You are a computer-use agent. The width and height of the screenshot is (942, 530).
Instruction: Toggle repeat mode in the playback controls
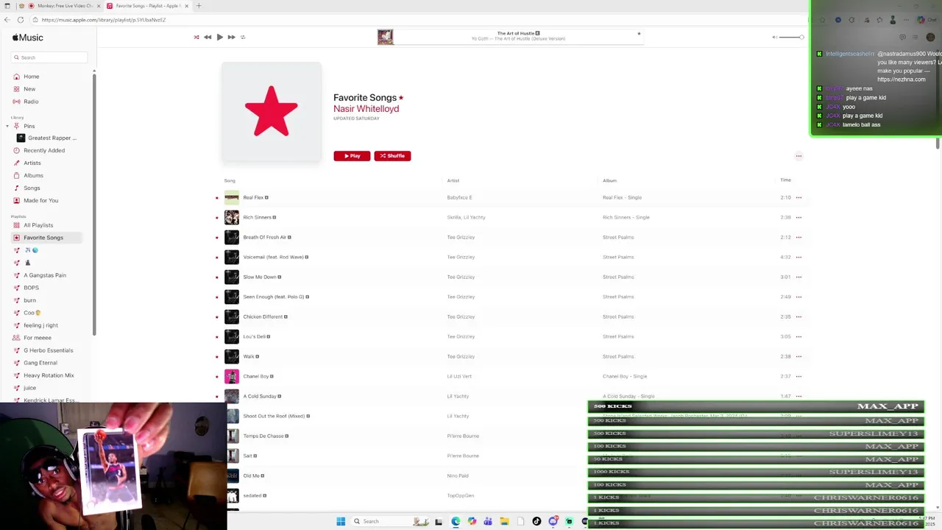click(243, 37)
